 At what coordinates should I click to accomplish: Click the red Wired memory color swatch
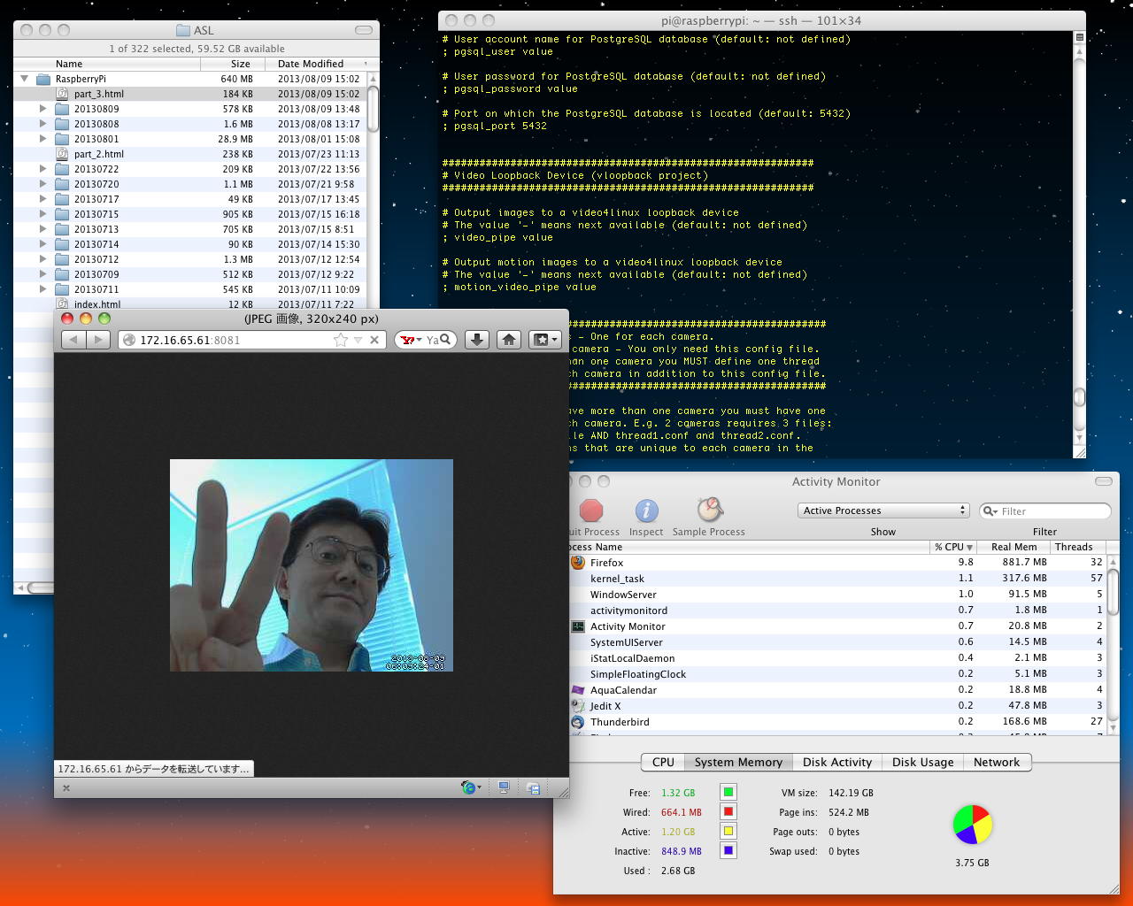pyautogui.click(x=728, y=812)
